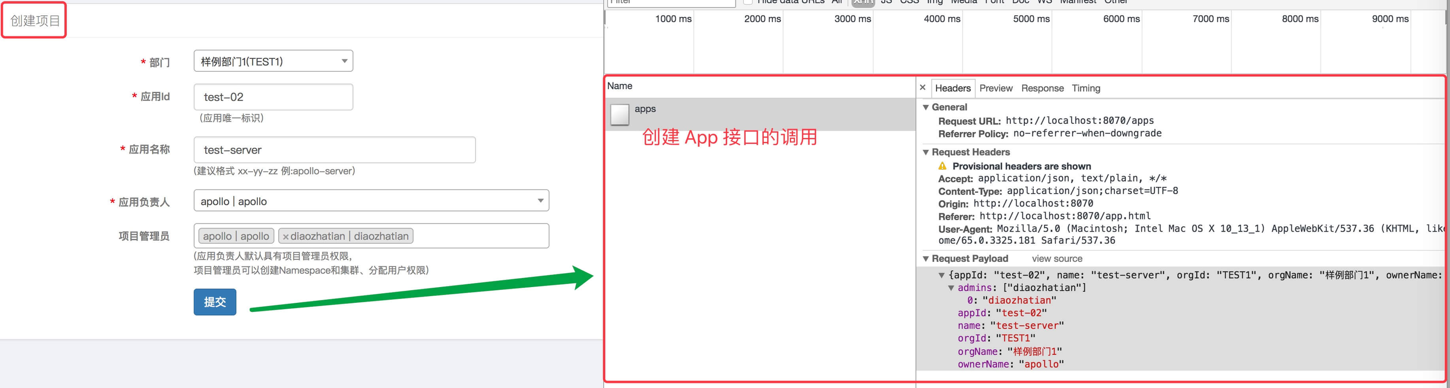Image resolution: width=1450 pixels, height=388 pixels.
Task: Open the 部门 department dropdown
Action: [x=273, y=61]
